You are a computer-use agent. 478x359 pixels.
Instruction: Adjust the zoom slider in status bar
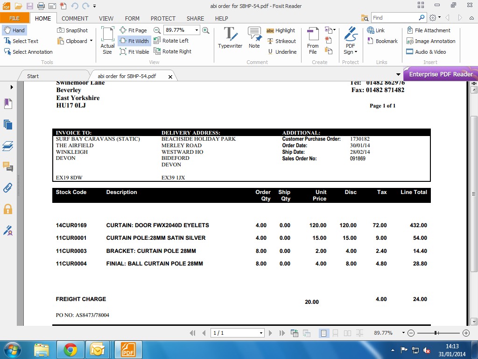[436, 333]
